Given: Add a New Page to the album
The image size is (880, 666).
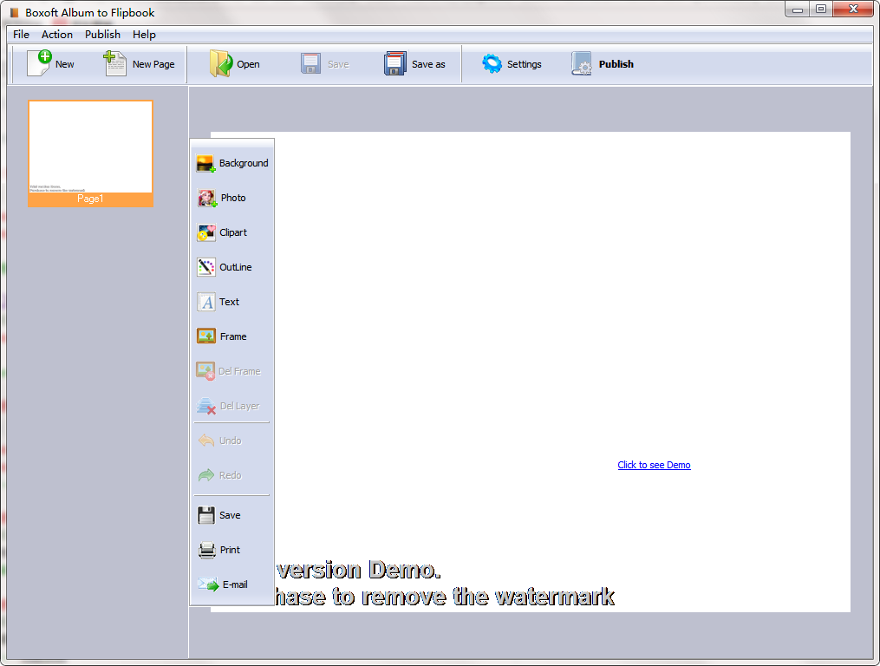Looking at the screenshot, I should [139, 63].
